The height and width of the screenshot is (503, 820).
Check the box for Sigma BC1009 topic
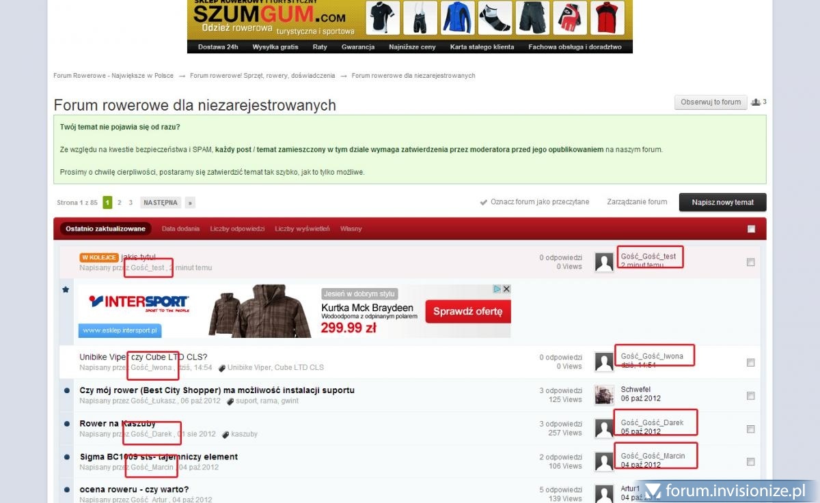pos(751,462)
